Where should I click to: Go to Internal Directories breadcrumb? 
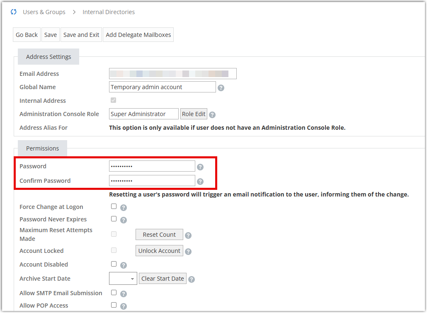109,12
